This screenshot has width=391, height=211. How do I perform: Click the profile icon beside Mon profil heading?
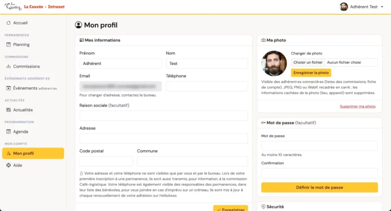tap(78, 25)
